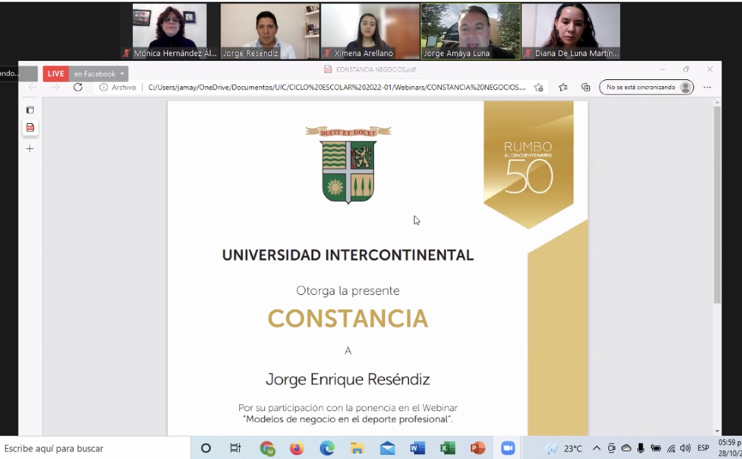Open the tab actions icon in vertical tabs
Viewport: 742px width, 459px height.
[30, 110]
